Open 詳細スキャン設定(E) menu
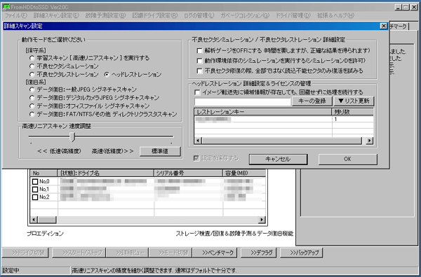421x277 pixels. pos(56,15)
